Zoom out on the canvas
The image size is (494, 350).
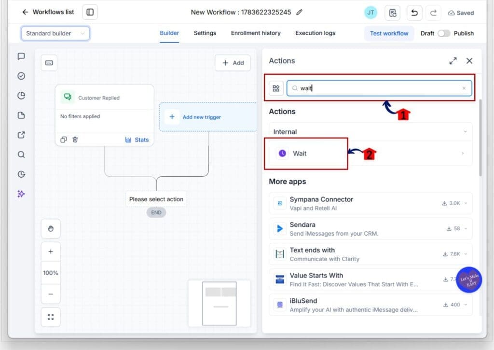[50, 294]
